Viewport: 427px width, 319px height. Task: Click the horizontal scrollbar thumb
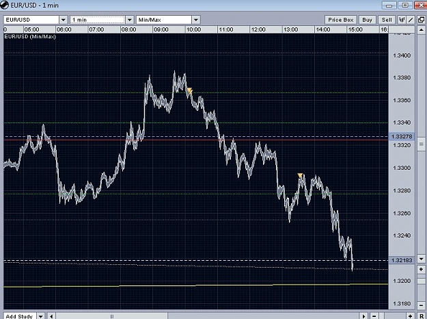point(111,316)
